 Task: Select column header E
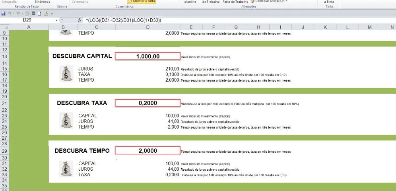click(x=191, y=27)
